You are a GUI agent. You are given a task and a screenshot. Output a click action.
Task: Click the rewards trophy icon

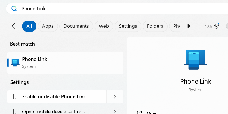click(216, 26)
